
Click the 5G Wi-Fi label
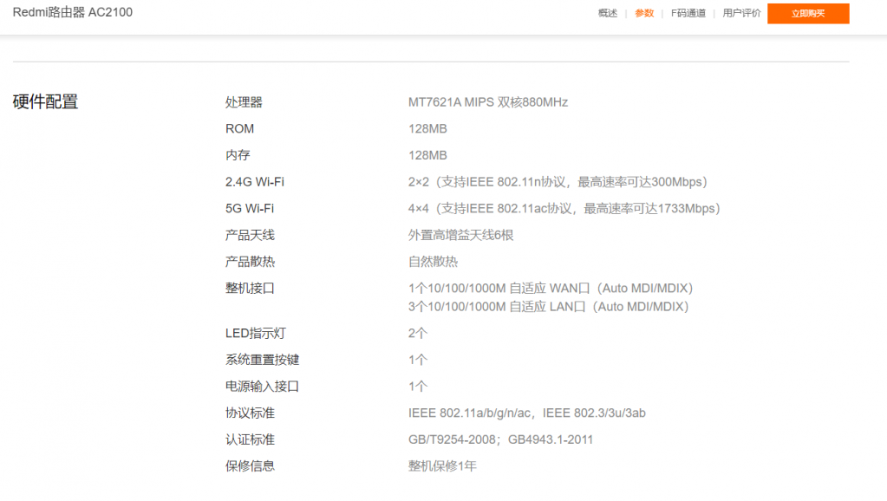[x=250, y=209]
